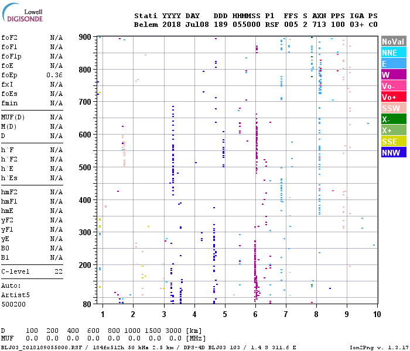
Task: Click the hmF1 parameter label
Action: pos(9,202)
